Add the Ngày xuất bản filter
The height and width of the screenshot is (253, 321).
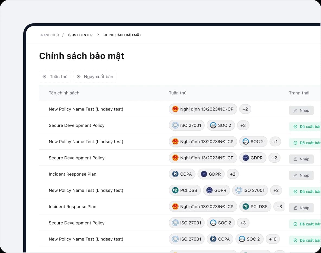pyautogui.click(x=95, y=77)
